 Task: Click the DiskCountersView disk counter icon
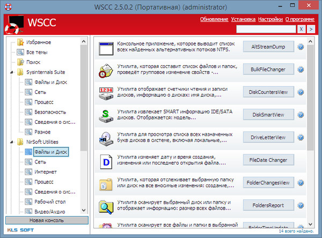pyautogui.click(x=105, y=92)
